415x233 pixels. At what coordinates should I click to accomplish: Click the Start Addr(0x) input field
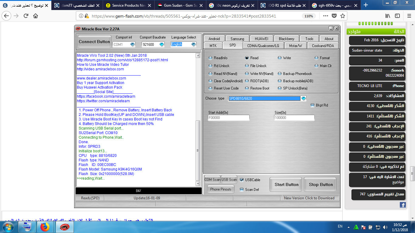click(229, 118)
